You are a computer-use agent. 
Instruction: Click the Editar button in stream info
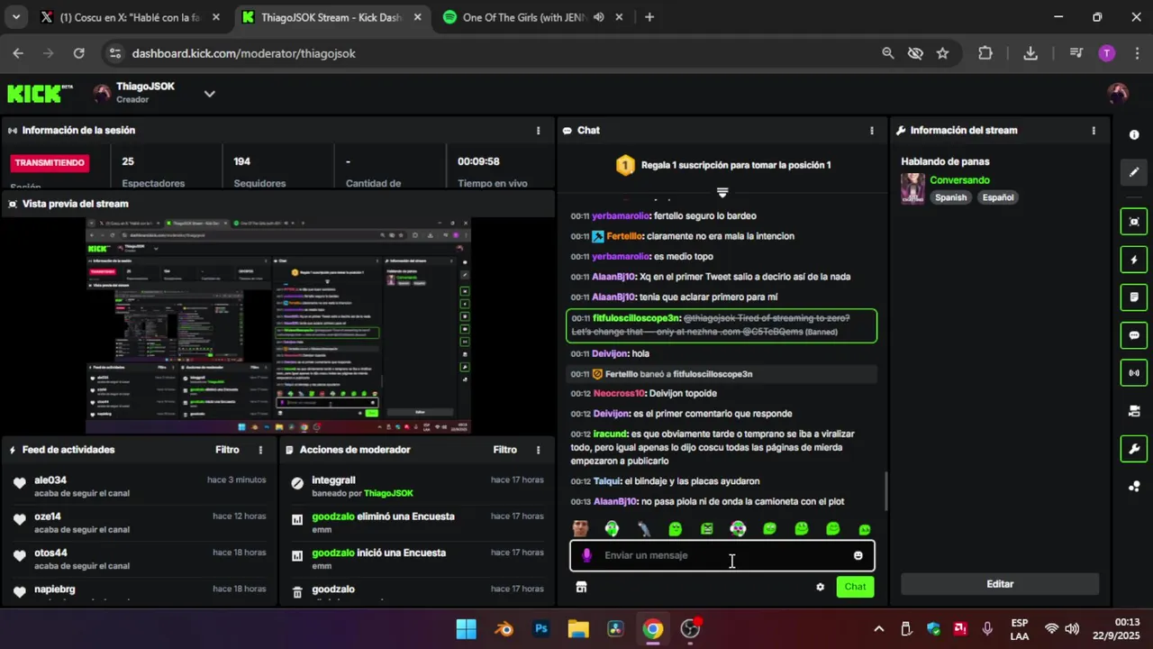(x=1000, y=584)
